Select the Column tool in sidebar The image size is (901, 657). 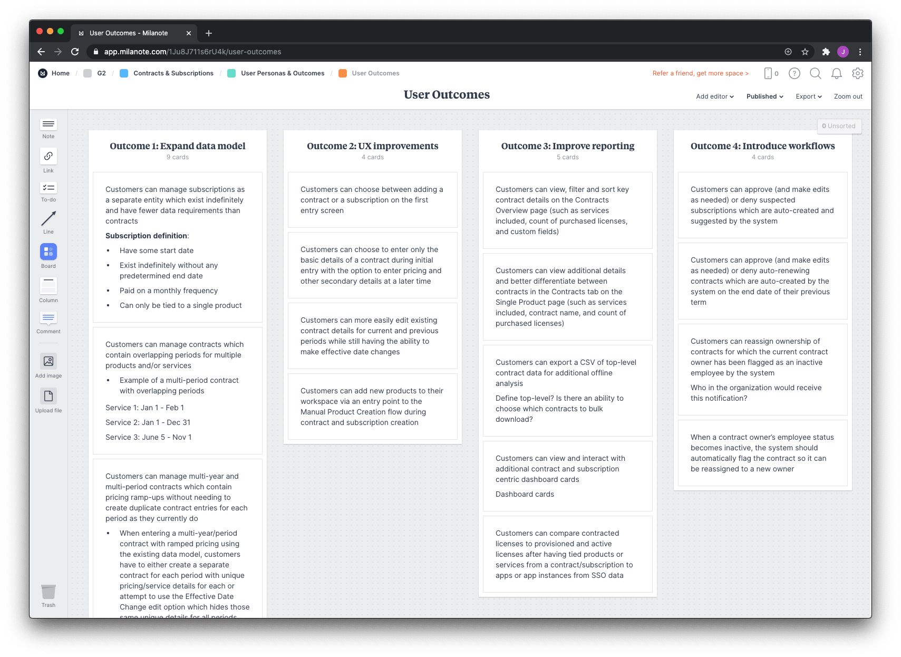49,290
